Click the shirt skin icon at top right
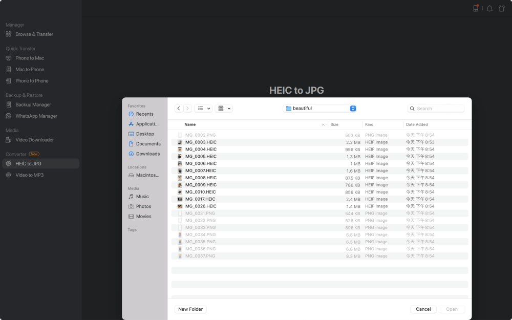The image size is (512, 320). coord(502,8)
